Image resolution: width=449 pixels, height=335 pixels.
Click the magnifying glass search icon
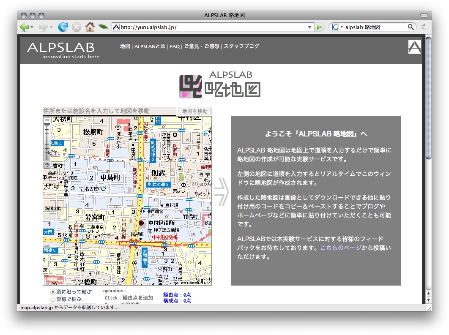411,27
